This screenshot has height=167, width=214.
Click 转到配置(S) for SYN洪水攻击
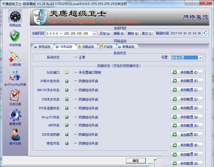point(187,99)
